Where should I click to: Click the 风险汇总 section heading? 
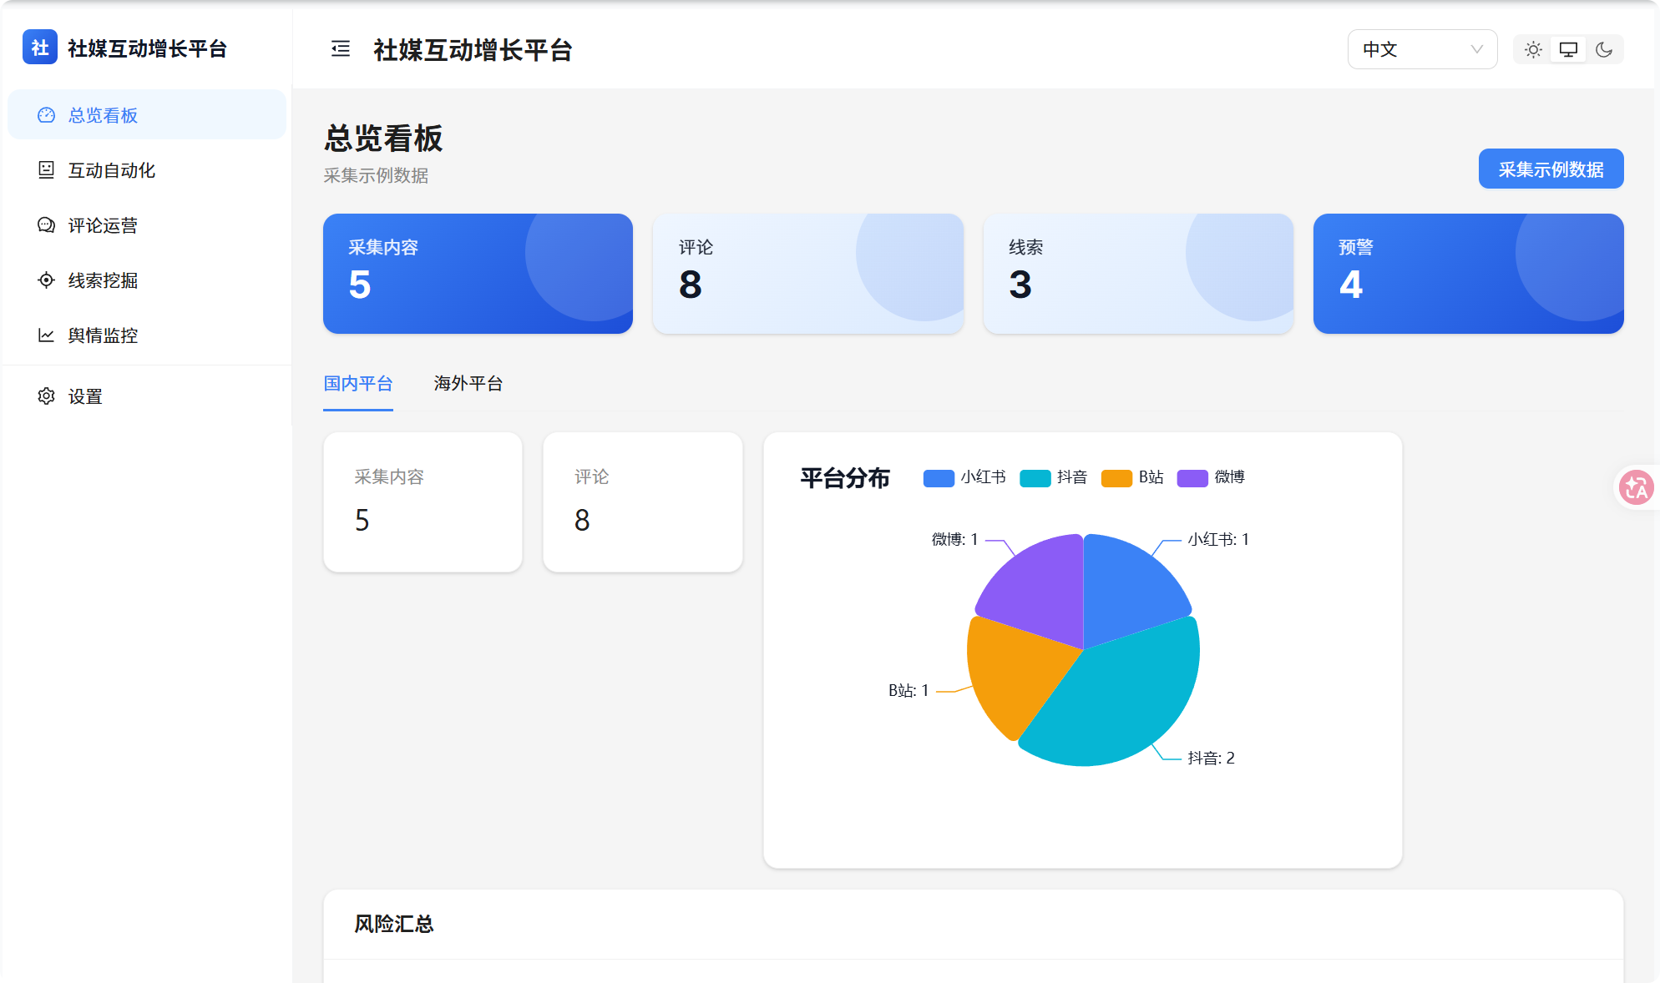(x=394, y=924)
